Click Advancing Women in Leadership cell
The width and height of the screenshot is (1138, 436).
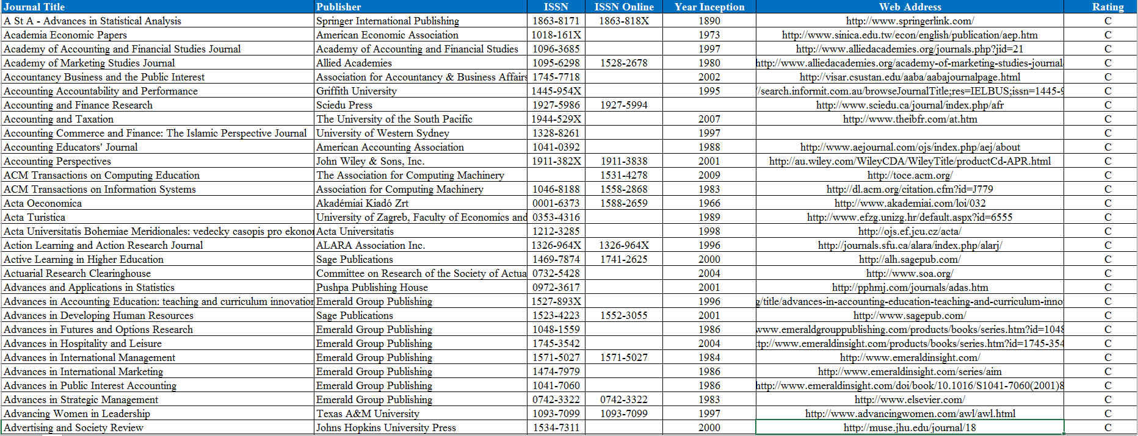point(158,413)
